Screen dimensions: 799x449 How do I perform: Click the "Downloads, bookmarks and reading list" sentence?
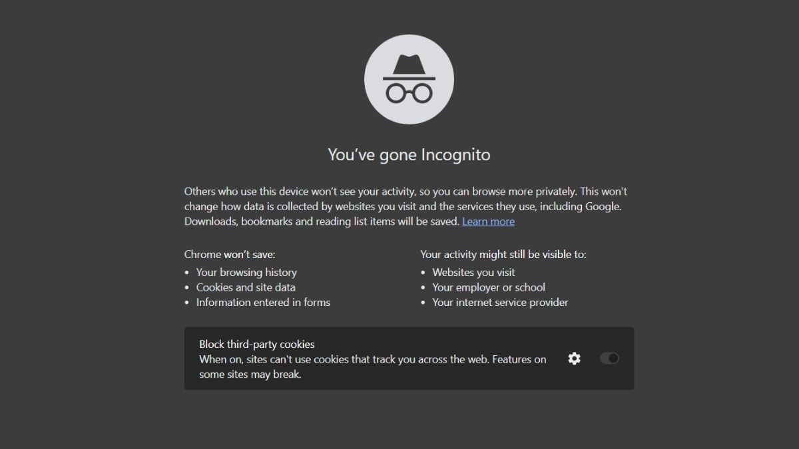tap(322, 222)
